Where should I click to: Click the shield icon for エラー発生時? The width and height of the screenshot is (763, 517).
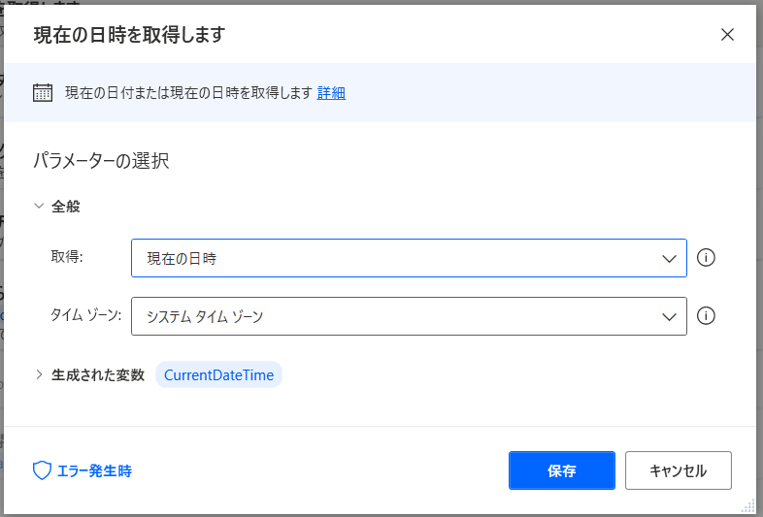42,470
